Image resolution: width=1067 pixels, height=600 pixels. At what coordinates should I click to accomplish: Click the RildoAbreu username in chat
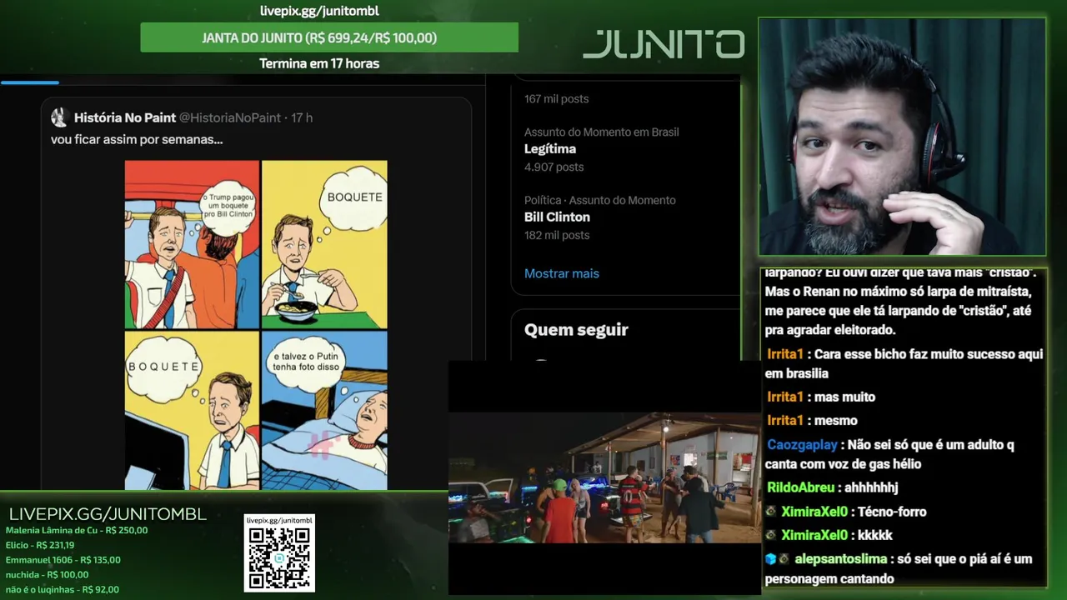tap(800, 487)
